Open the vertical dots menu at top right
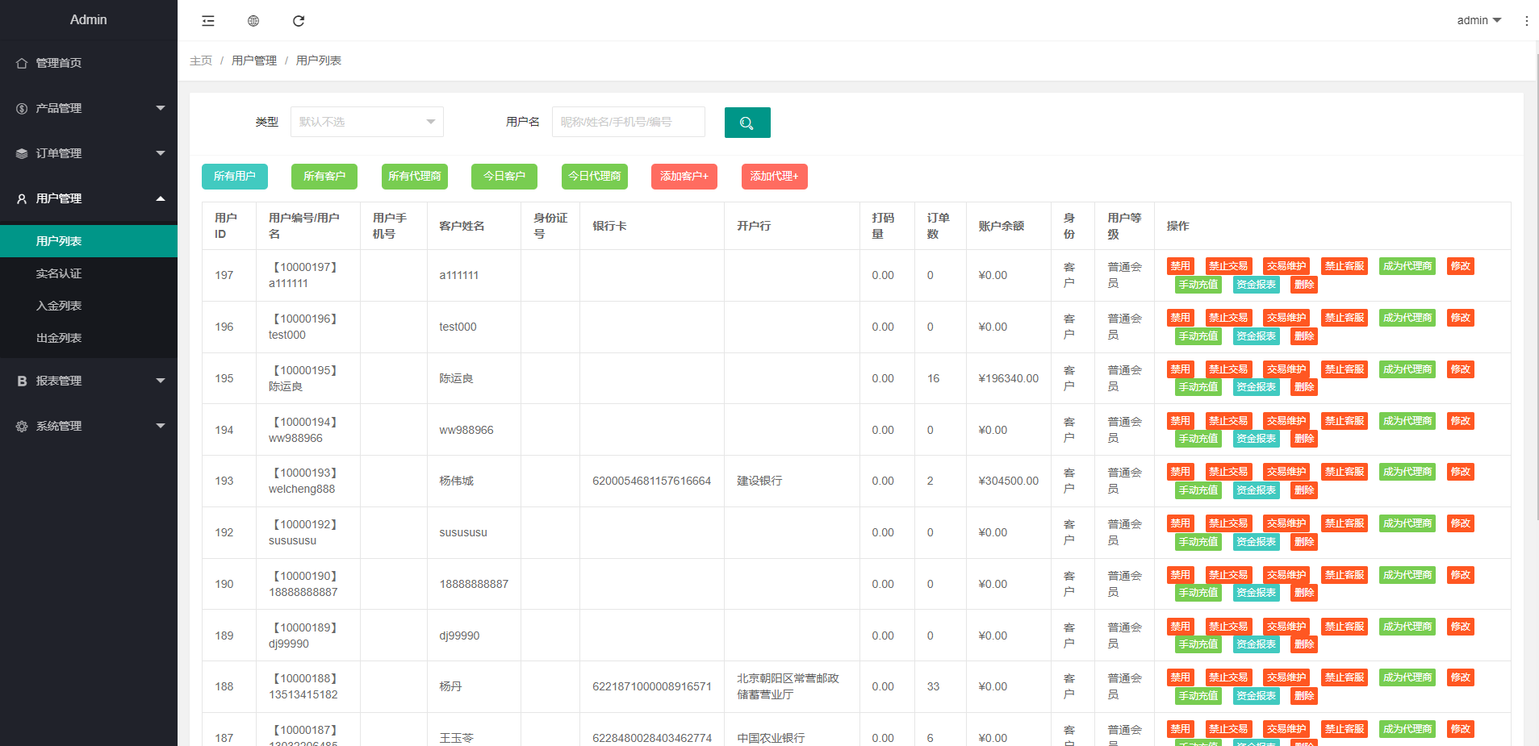 click(1526, 21)
